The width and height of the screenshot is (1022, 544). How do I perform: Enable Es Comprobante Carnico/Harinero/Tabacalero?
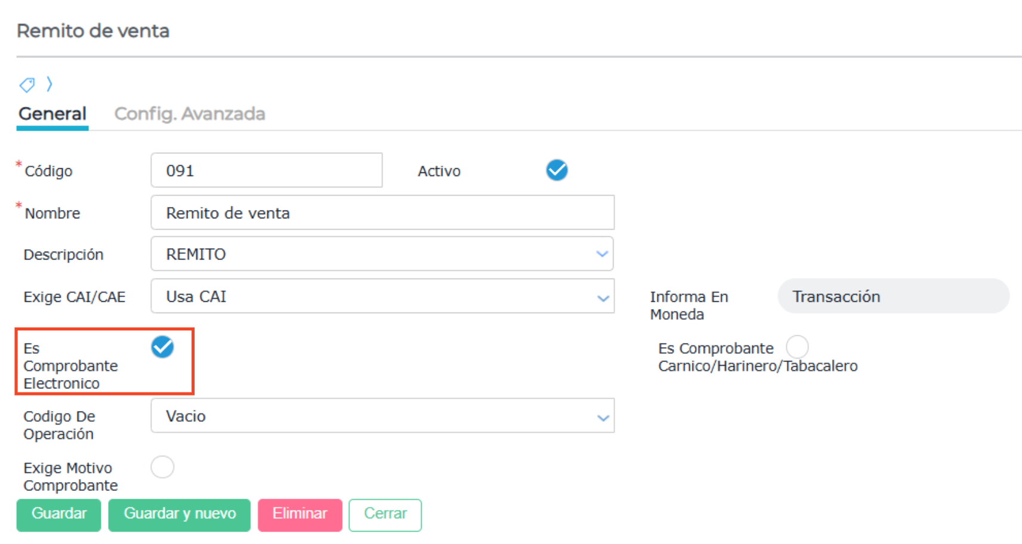coord(797,347)
